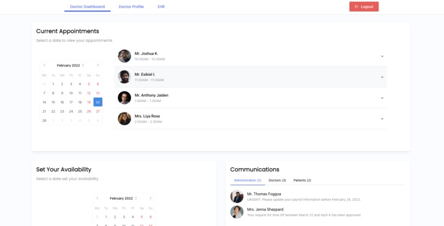Go to next month in availability calendar
This screenshot has height=226, width=444.
tap(150, 199)
